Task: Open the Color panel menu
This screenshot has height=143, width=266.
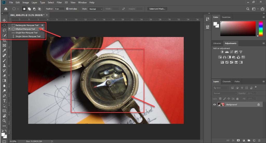Action: pyautogui.click(x=263, y=17)
